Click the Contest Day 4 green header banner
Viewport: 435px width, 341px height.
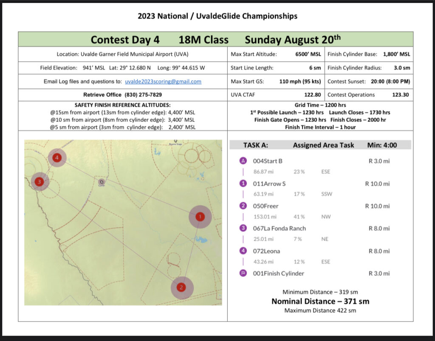click(215, 39)
